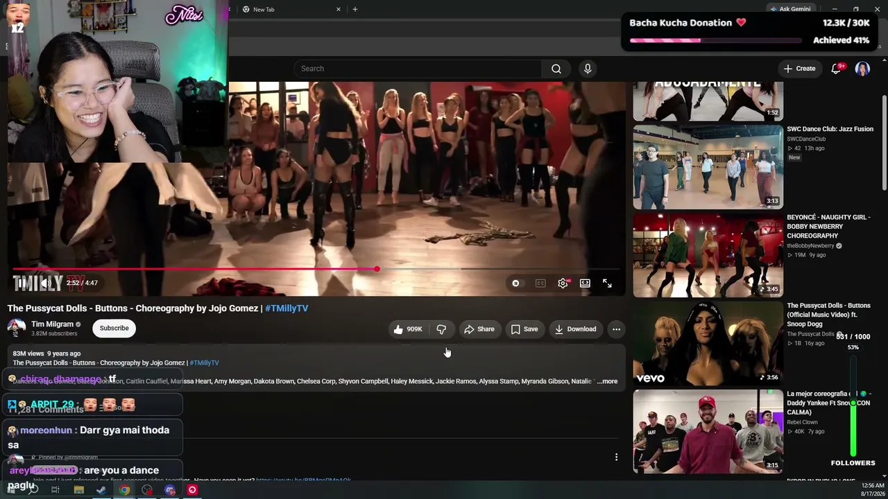Open Windows taskbar search

pos(33,490)
